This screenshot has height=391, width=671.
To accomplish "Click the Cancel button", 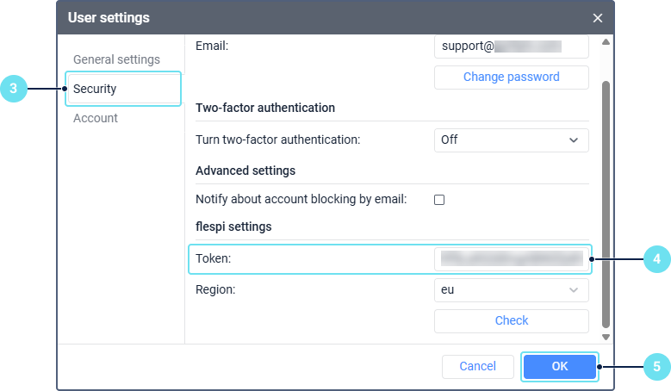I will tap(477, 366).
